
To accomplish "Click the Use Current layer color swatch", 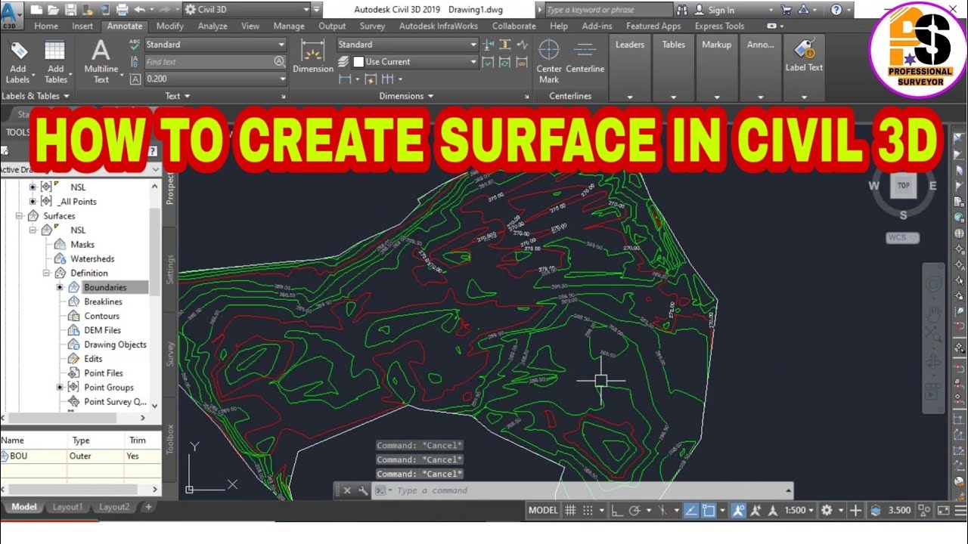I will tap(358, 62).
